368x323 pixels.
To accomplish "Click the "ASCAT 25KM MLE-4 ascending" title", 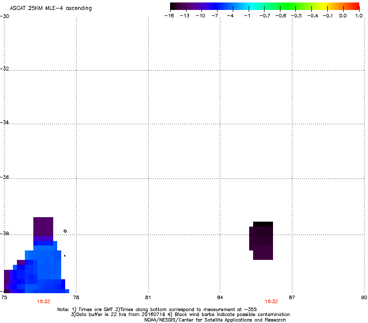I will [51, 8].
